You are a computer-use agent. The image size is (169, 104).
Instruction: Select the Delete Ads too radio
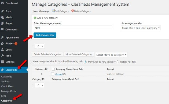(x=117, y=62)
